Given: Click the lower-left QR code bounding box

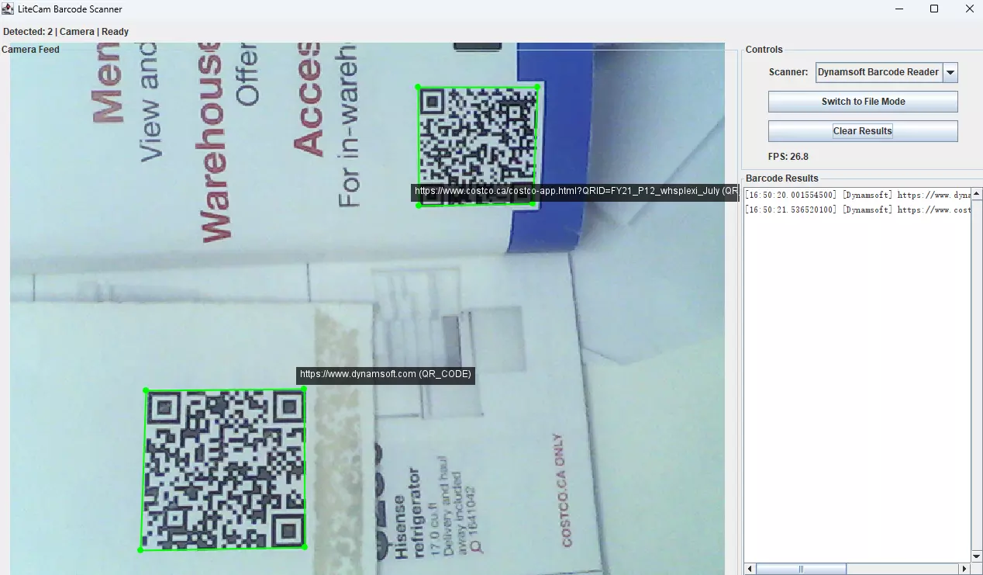Looking at the screenshot, I should tap(223, 469).
